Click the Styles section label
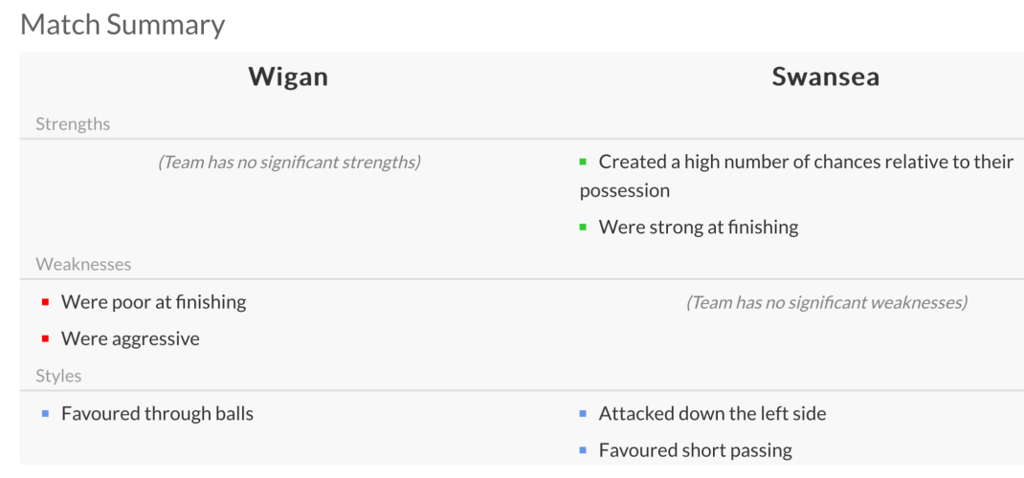Screen dimensions: 1024x478 pyautogui.click(x=58, y=377)
